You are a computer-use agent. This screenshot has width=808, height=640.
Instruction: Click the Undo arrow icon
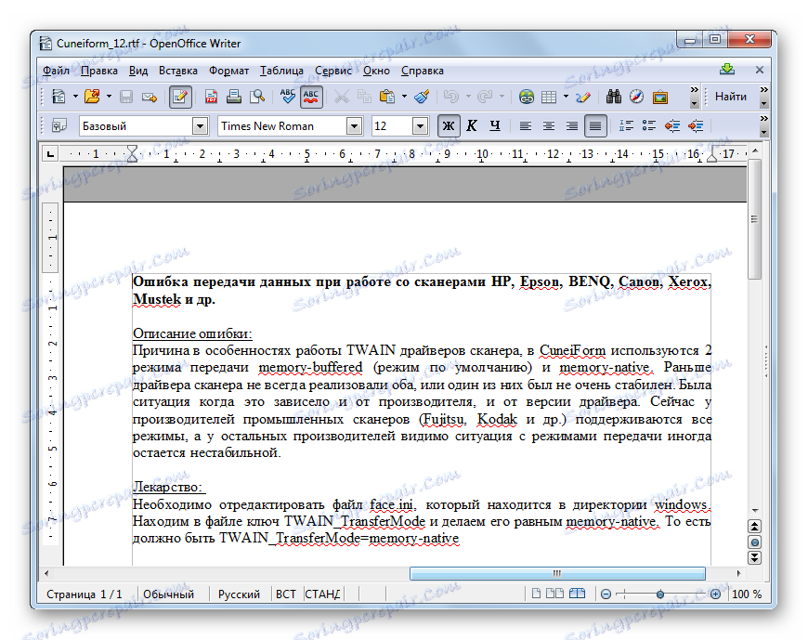[x=450, y=97]
